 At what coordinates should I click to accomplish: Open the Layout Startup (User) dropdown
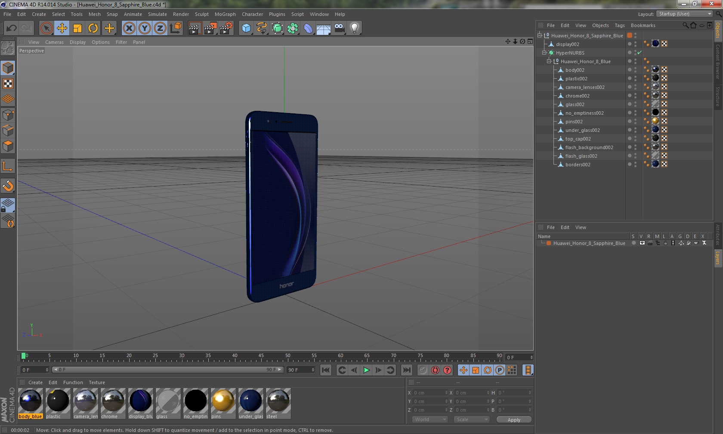tap(685, 14)
